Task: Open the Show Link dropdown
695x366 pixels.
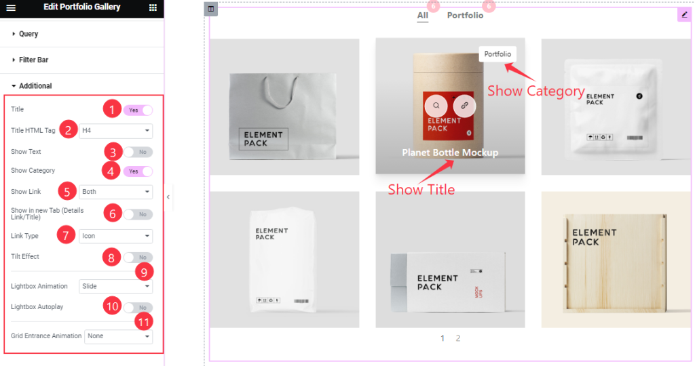Action: click(x=115, y=192)
